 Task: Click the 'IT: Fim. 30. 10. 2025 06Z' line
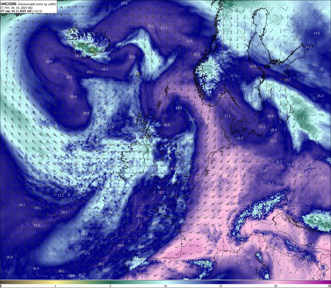point(17,8)
